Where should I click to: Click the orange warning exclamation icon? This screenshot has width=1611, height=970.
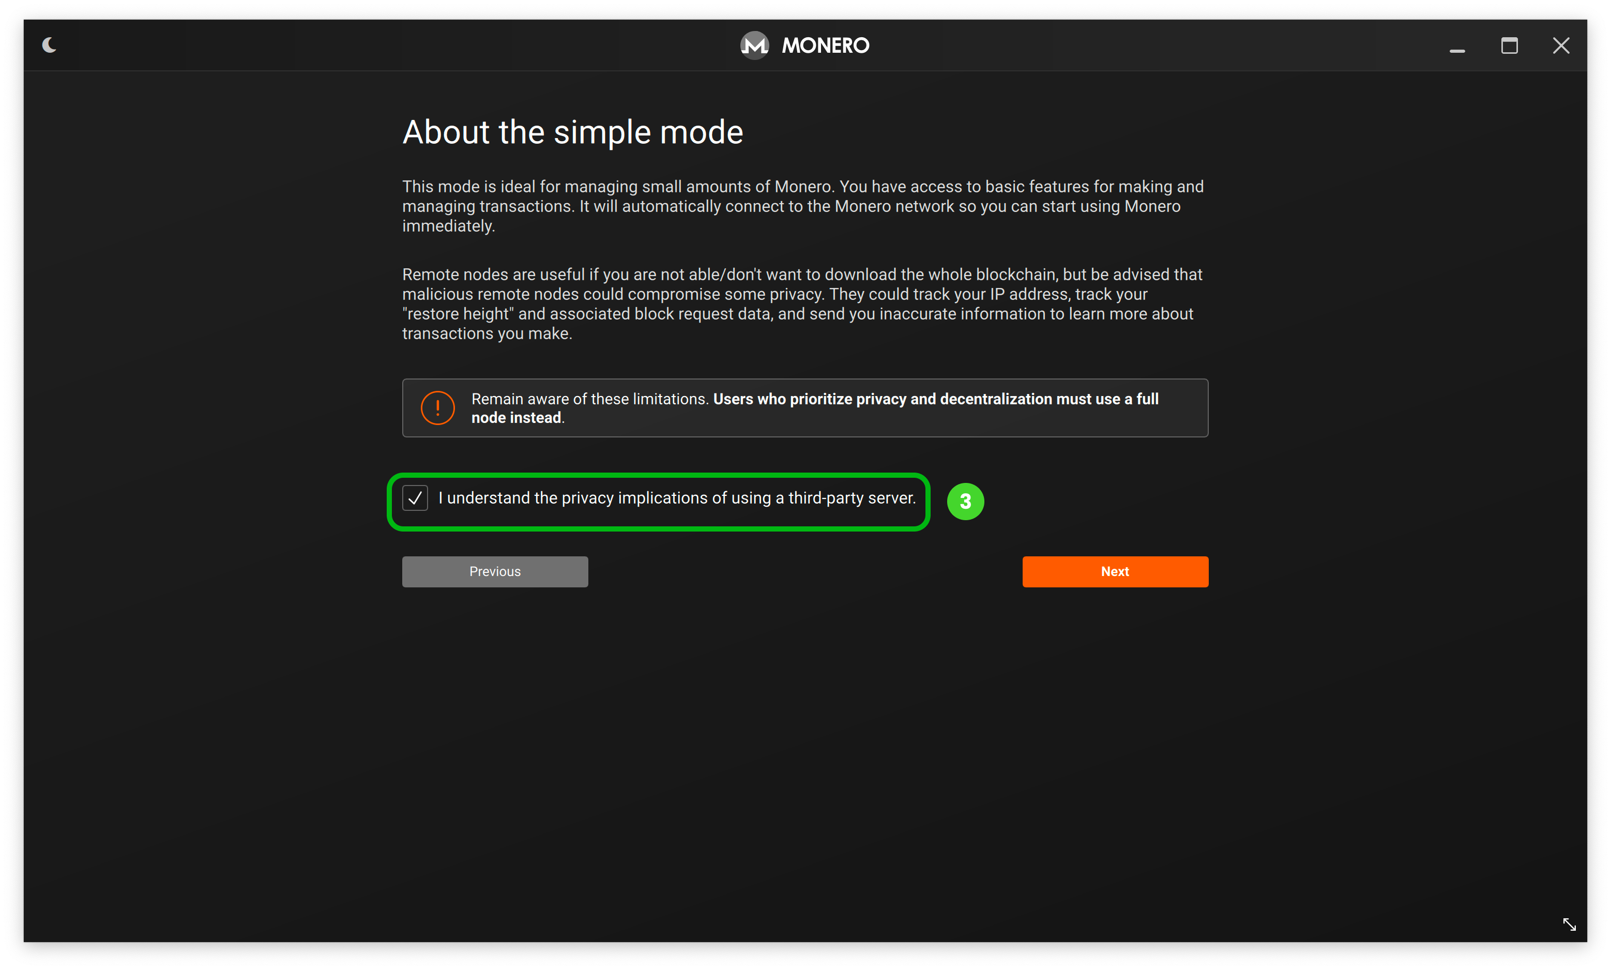click(437, 408)
